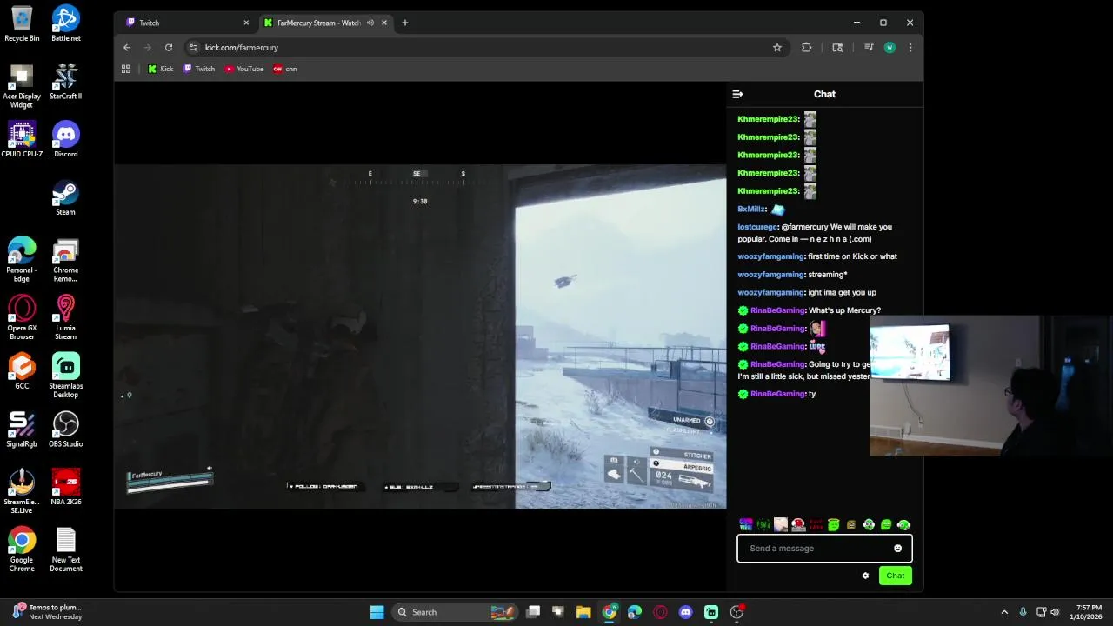Open Chrome three-dot menu

coord(910,48)
